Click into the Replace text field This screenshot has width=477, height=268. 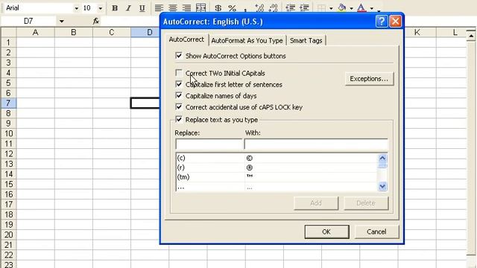coord(209,144)
